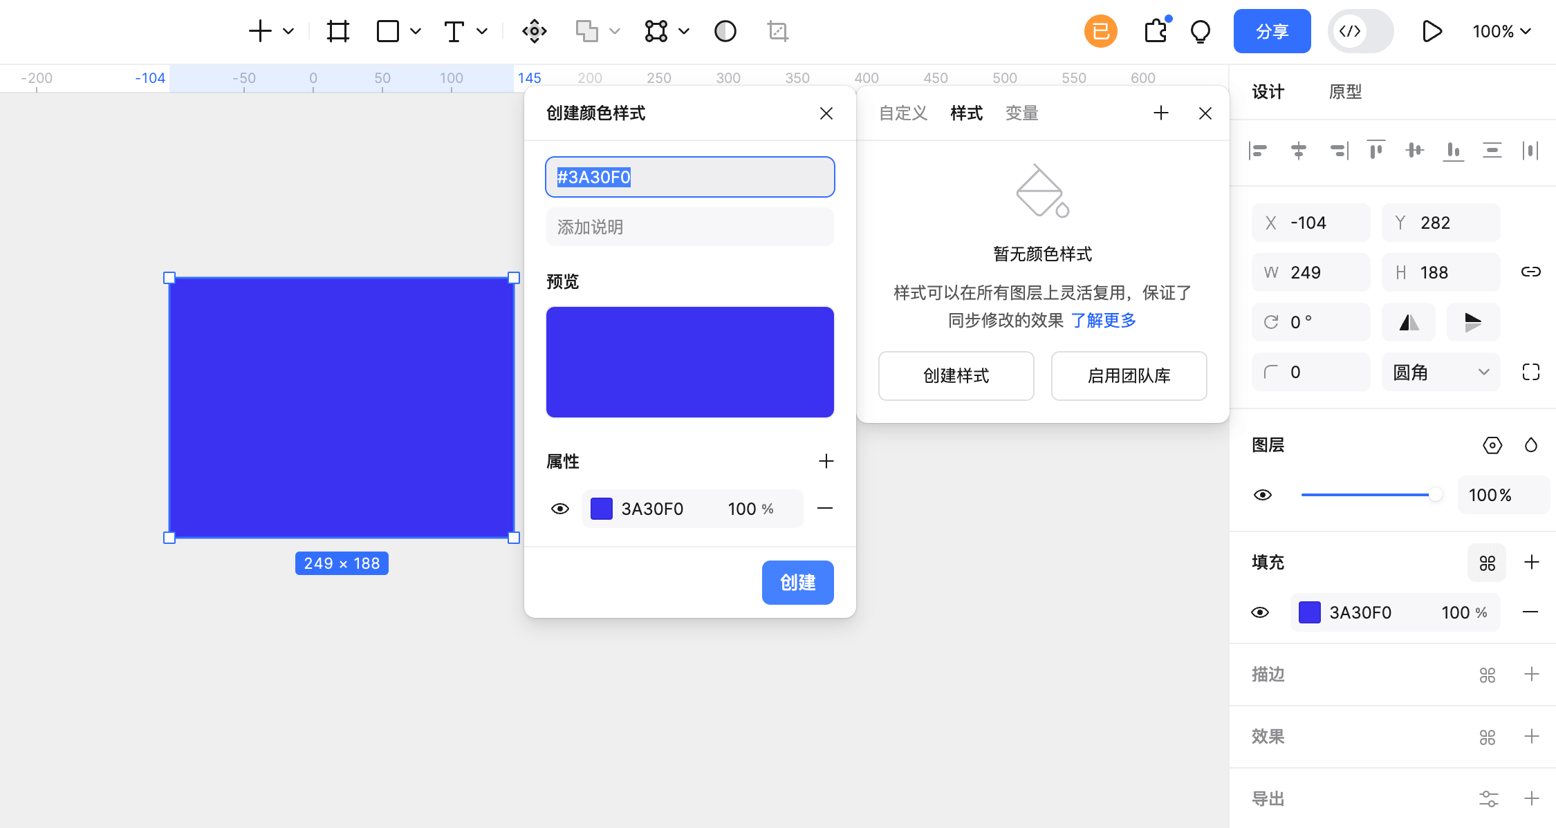Image resolution: width=1556 pixels, height=828 pixels.
Task: Open fill styles grid icon
Action: coord(1487,563)
